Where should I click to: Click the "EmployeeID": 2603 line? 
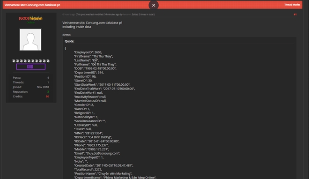point(88,52)
